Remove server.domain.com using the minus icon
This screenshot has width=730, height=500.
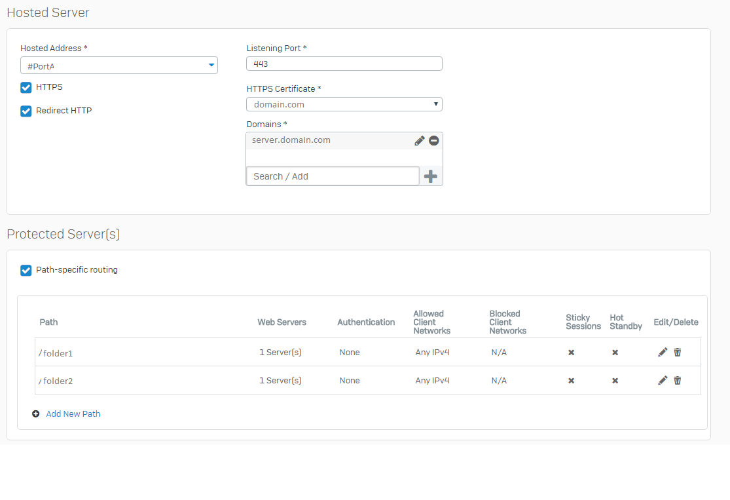click(433, 141)
